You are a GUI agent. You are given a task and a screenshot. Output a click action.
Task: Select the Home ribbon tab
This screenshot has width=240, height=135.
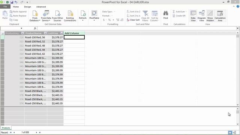click(x=16, y=7)
